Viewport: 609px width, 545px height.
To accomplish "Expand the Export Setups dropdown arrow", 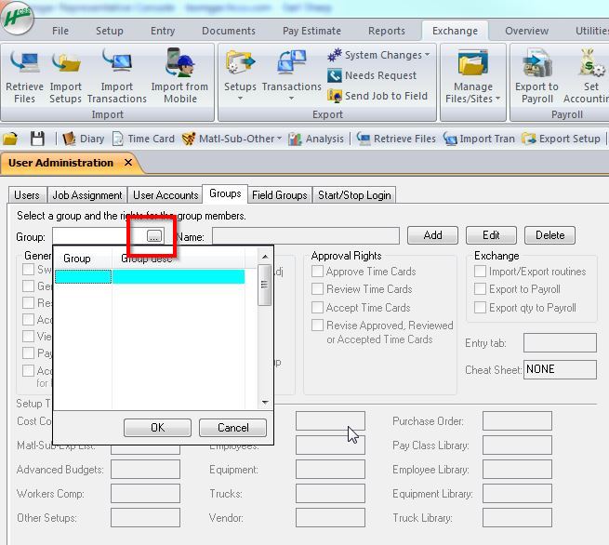I will (240, 99).
